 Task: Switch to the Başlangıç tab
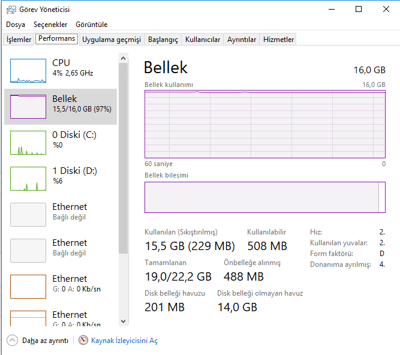coord(163,40)
